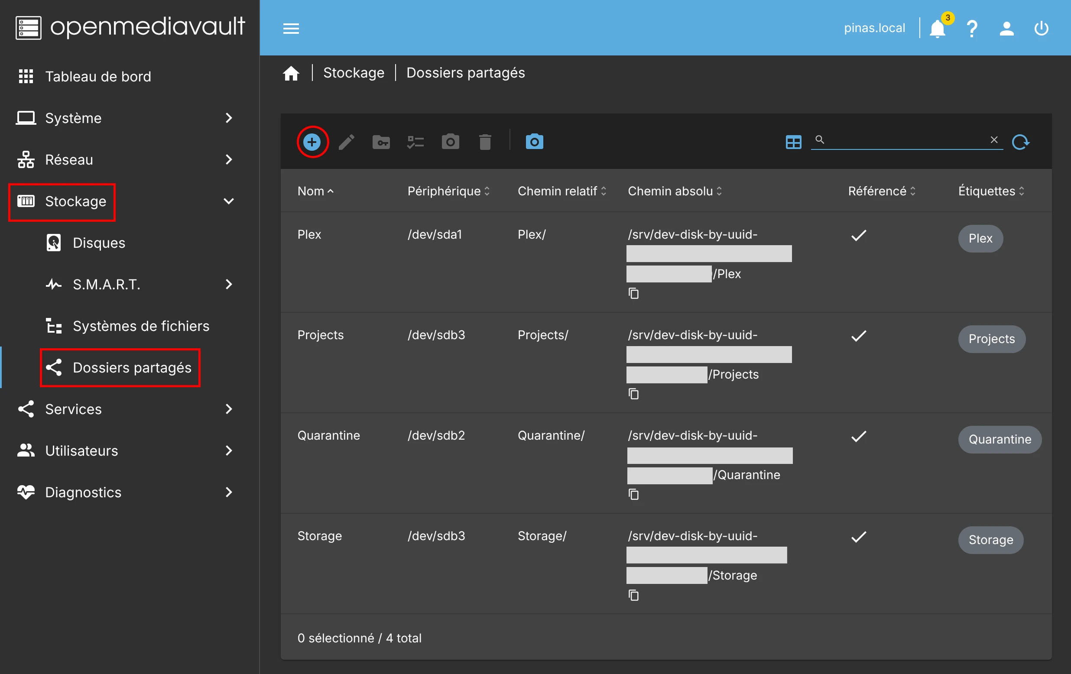Expand the Système menu chevron
Image resolution: width=1071 pixels, height=674 pixels.
[x=229, y=118]
